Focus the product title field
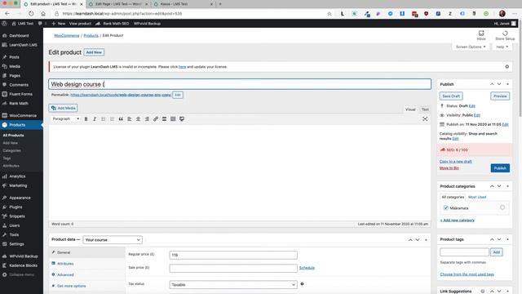 (x=240, y=84)
